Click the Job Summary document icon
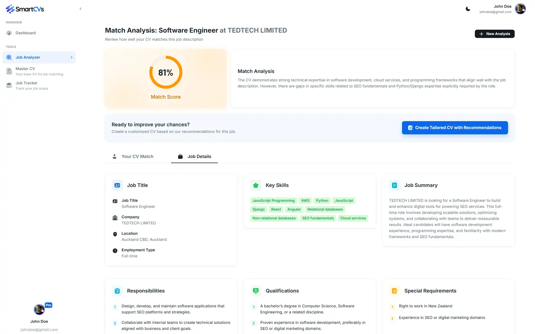The image size is (535, 334). 395,185
